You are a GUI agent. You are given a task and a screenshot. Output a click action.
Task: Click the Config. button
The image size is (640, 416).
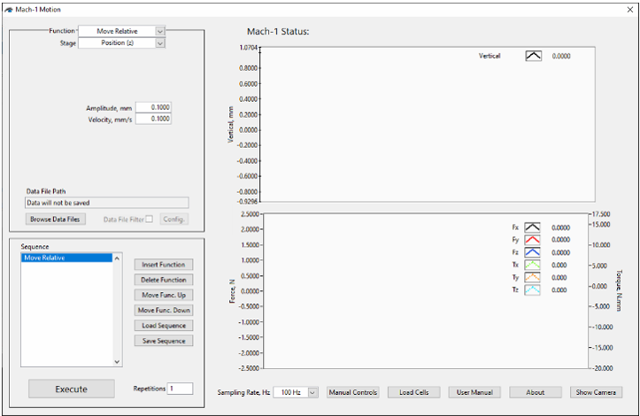(x=173, y=220)
